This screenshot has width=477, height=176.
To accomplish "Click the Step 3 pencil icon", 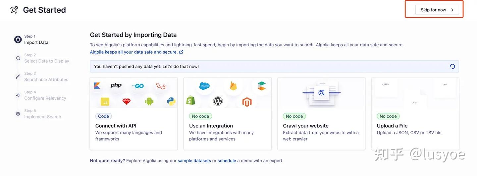I will (18, 77).
